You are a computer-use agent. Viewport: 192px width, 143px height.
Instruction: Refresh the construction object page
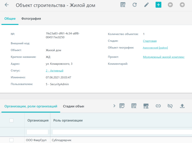[x=135, y=5]
